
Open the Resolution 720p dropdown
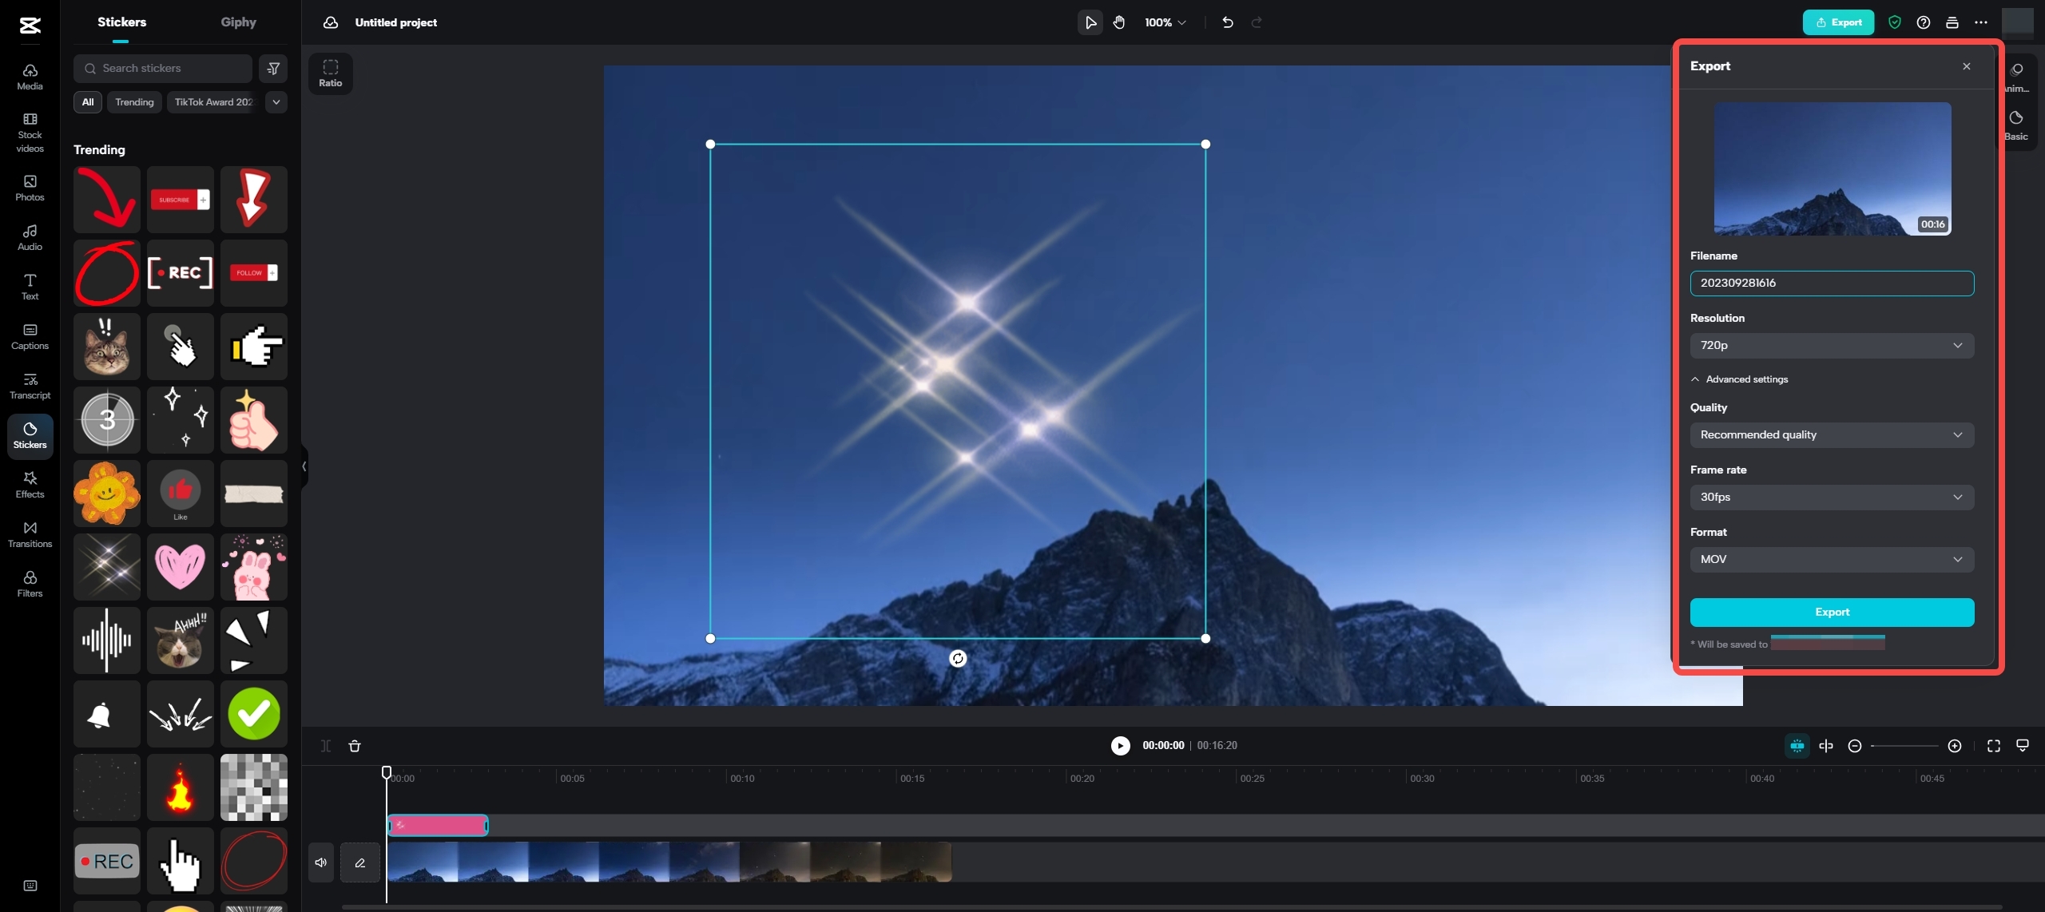(x=1831, y=345)
